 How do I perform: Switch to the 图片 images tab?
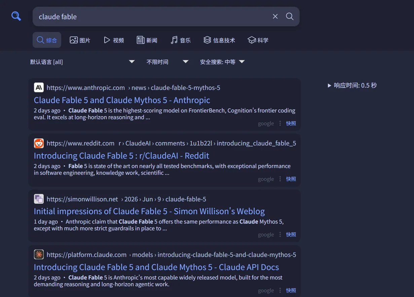80,40
